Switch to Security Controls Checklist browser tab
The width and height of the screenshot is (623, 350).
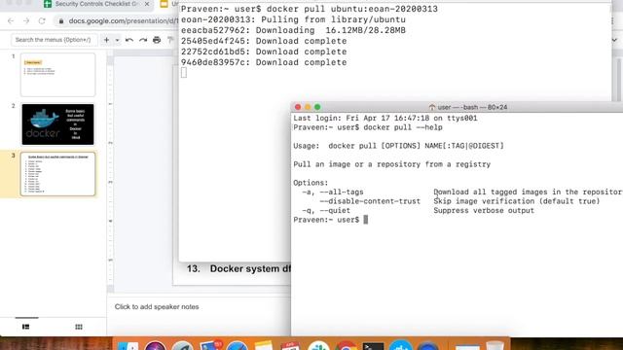click(96, 4)
